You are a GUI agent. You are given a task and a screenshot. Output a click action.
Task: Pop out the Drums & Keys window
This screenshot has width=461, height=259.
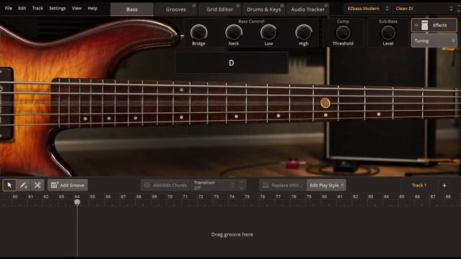282,5
